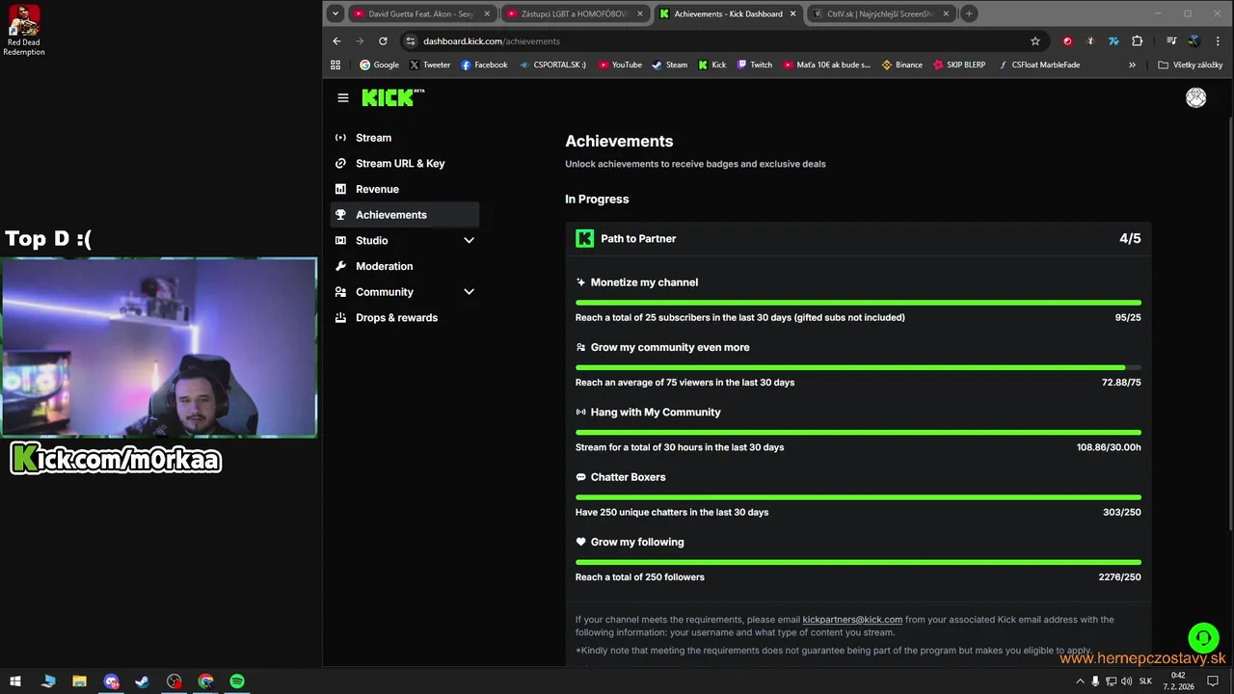Click the address bar URL field
Viewport: 1234px width, 694px height.
713,41
